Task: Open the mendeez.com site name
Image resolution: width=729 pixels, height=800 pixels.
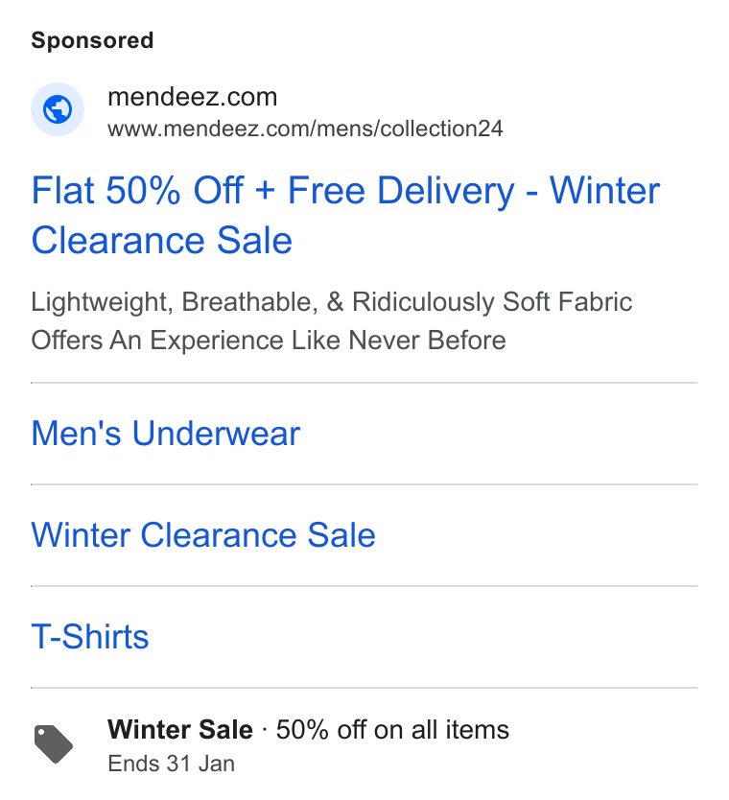Action: pyautogui.click(x=193, y=97)
